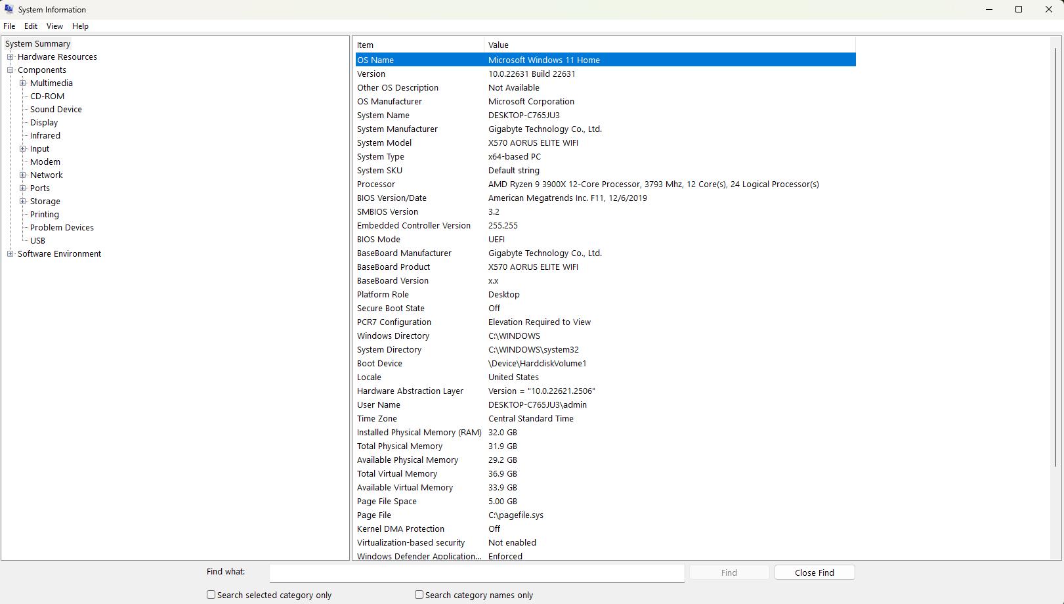The width and height of the screenshot is (1064, 604).
Task: Click the System Information app icon in title bar
Action: [x=9, y=9]
